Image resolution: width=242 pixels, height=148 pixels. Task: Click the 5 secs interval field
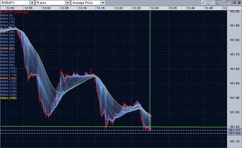51,3
